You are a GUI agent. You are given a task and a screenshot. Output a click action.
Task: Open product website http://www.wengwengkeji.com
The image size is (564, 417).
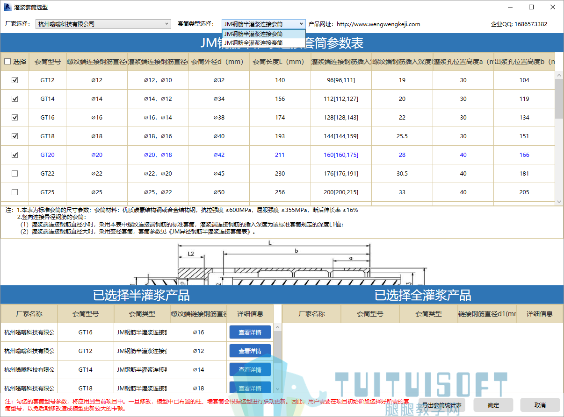click(x=378, y=24)
